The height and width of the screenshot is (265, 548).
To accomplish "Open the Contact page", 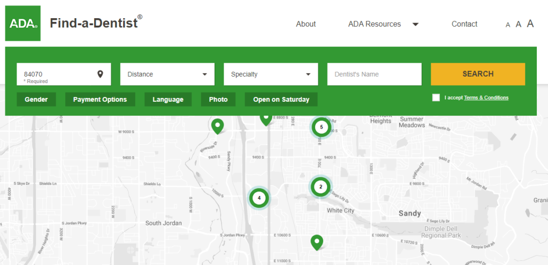I will (465, 24).
